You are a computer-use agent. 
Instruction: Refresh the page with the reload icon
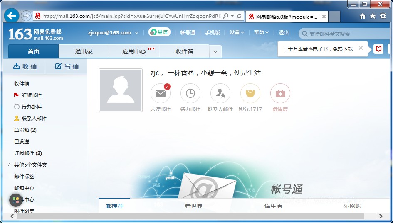[239, 16]
